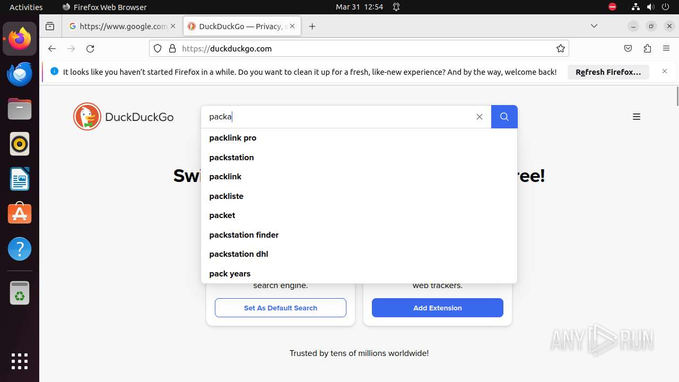
Task: Click the red do-not-disturb tray indicator
Action: tap(612, 7)
